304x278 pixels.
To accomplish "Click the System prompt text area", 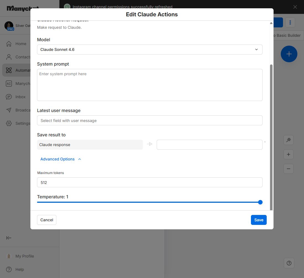I will [x=150, y=85].
